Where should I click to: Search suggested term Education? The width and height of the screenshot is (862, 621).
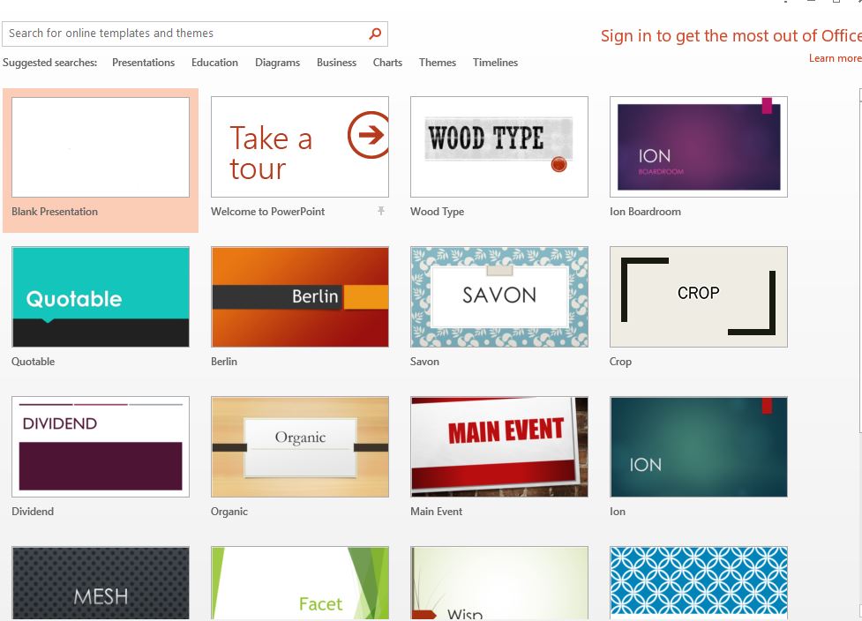tap(214, 63)
